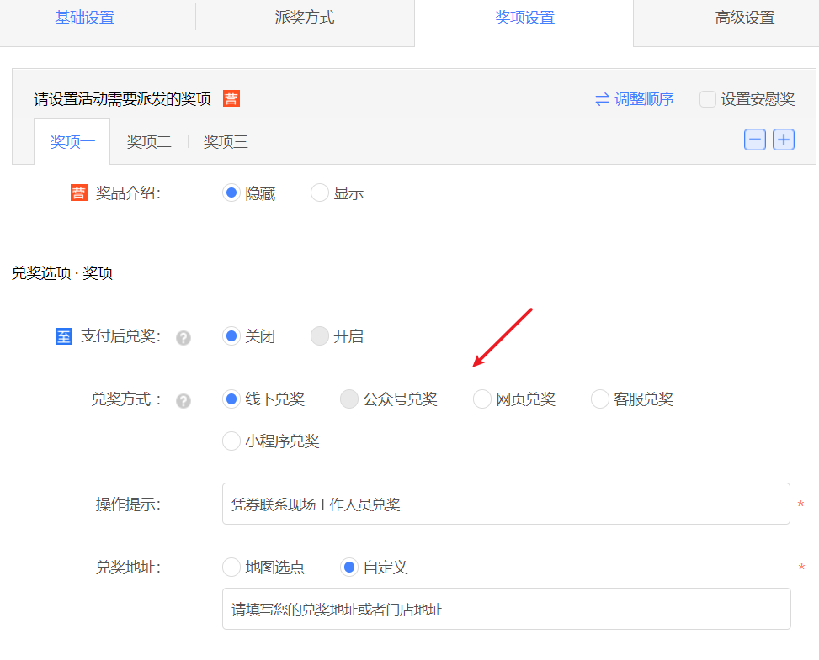The image size is (819, 660).
Task: Click the 兑奖地址 address input box
Action: pos(505,609)
